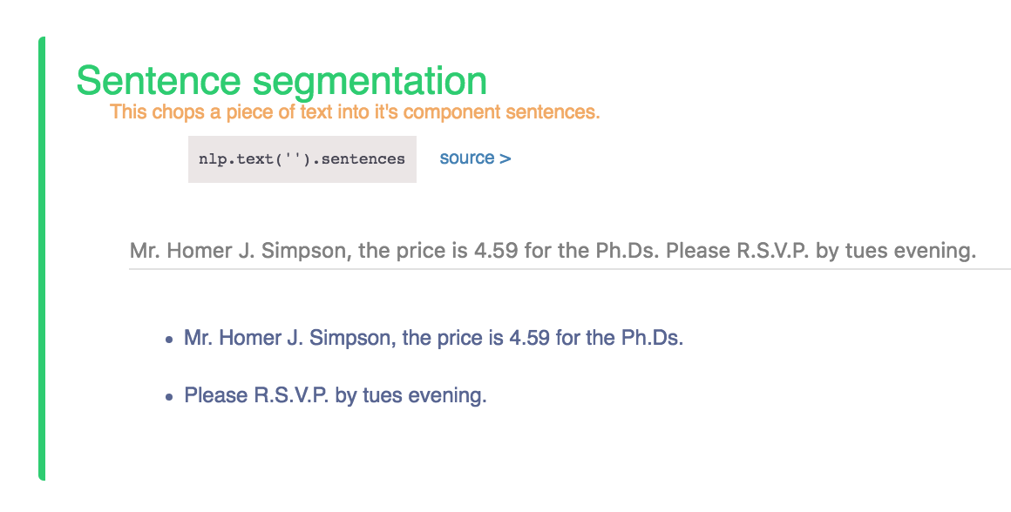Select the 'Please R.S.V.P.' result sentence
Viewport: 1011px width, 512px height.
[336, 394]
